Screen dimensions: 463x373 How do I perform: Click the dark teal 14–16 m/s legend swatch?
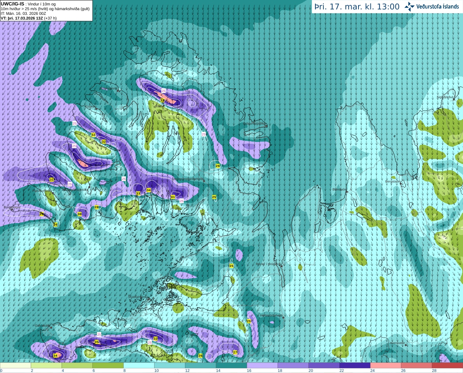coord(231,365)
